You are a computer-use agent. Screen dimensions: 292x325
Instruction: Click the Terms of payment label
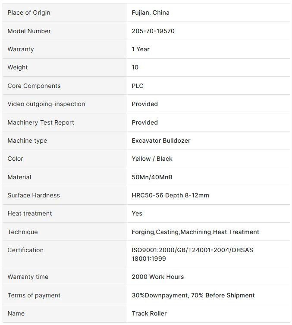pyautogui.click(x=34, y=295)
